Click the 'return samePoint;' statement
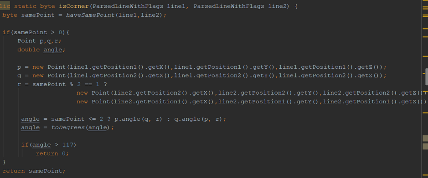The height and width of the screenshot is (178, 428). pyautogui.click(x=34, y=171)
